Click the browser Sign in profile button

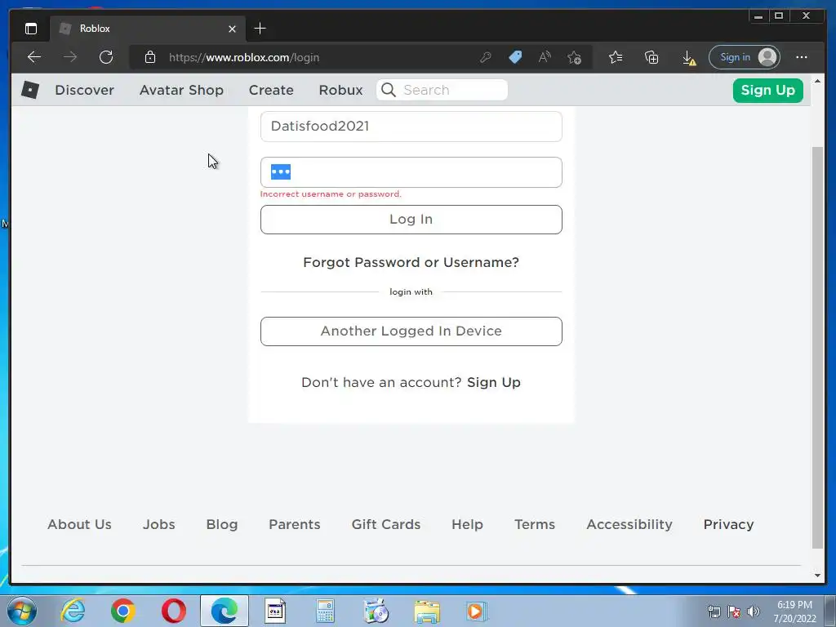tap(745, 57)
